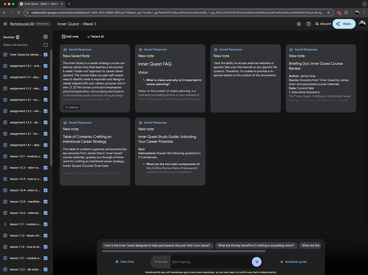Click the lesson 1.0.2 document icon

click(x=5, y=168)
